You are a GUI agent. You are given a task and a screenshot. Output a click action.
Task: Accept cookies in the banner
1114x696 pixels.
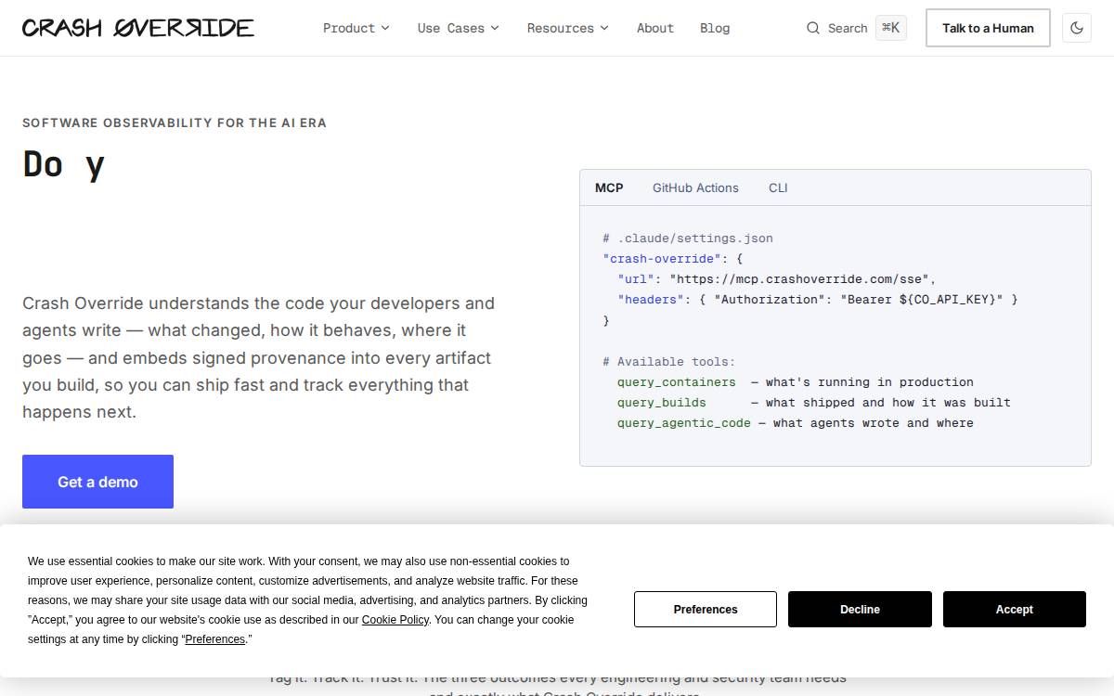click(1015, 609)
